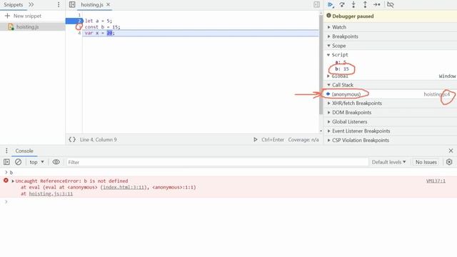Click the No Issues button
The width and height of the screenshot is (457, 257).
(426, 162)
